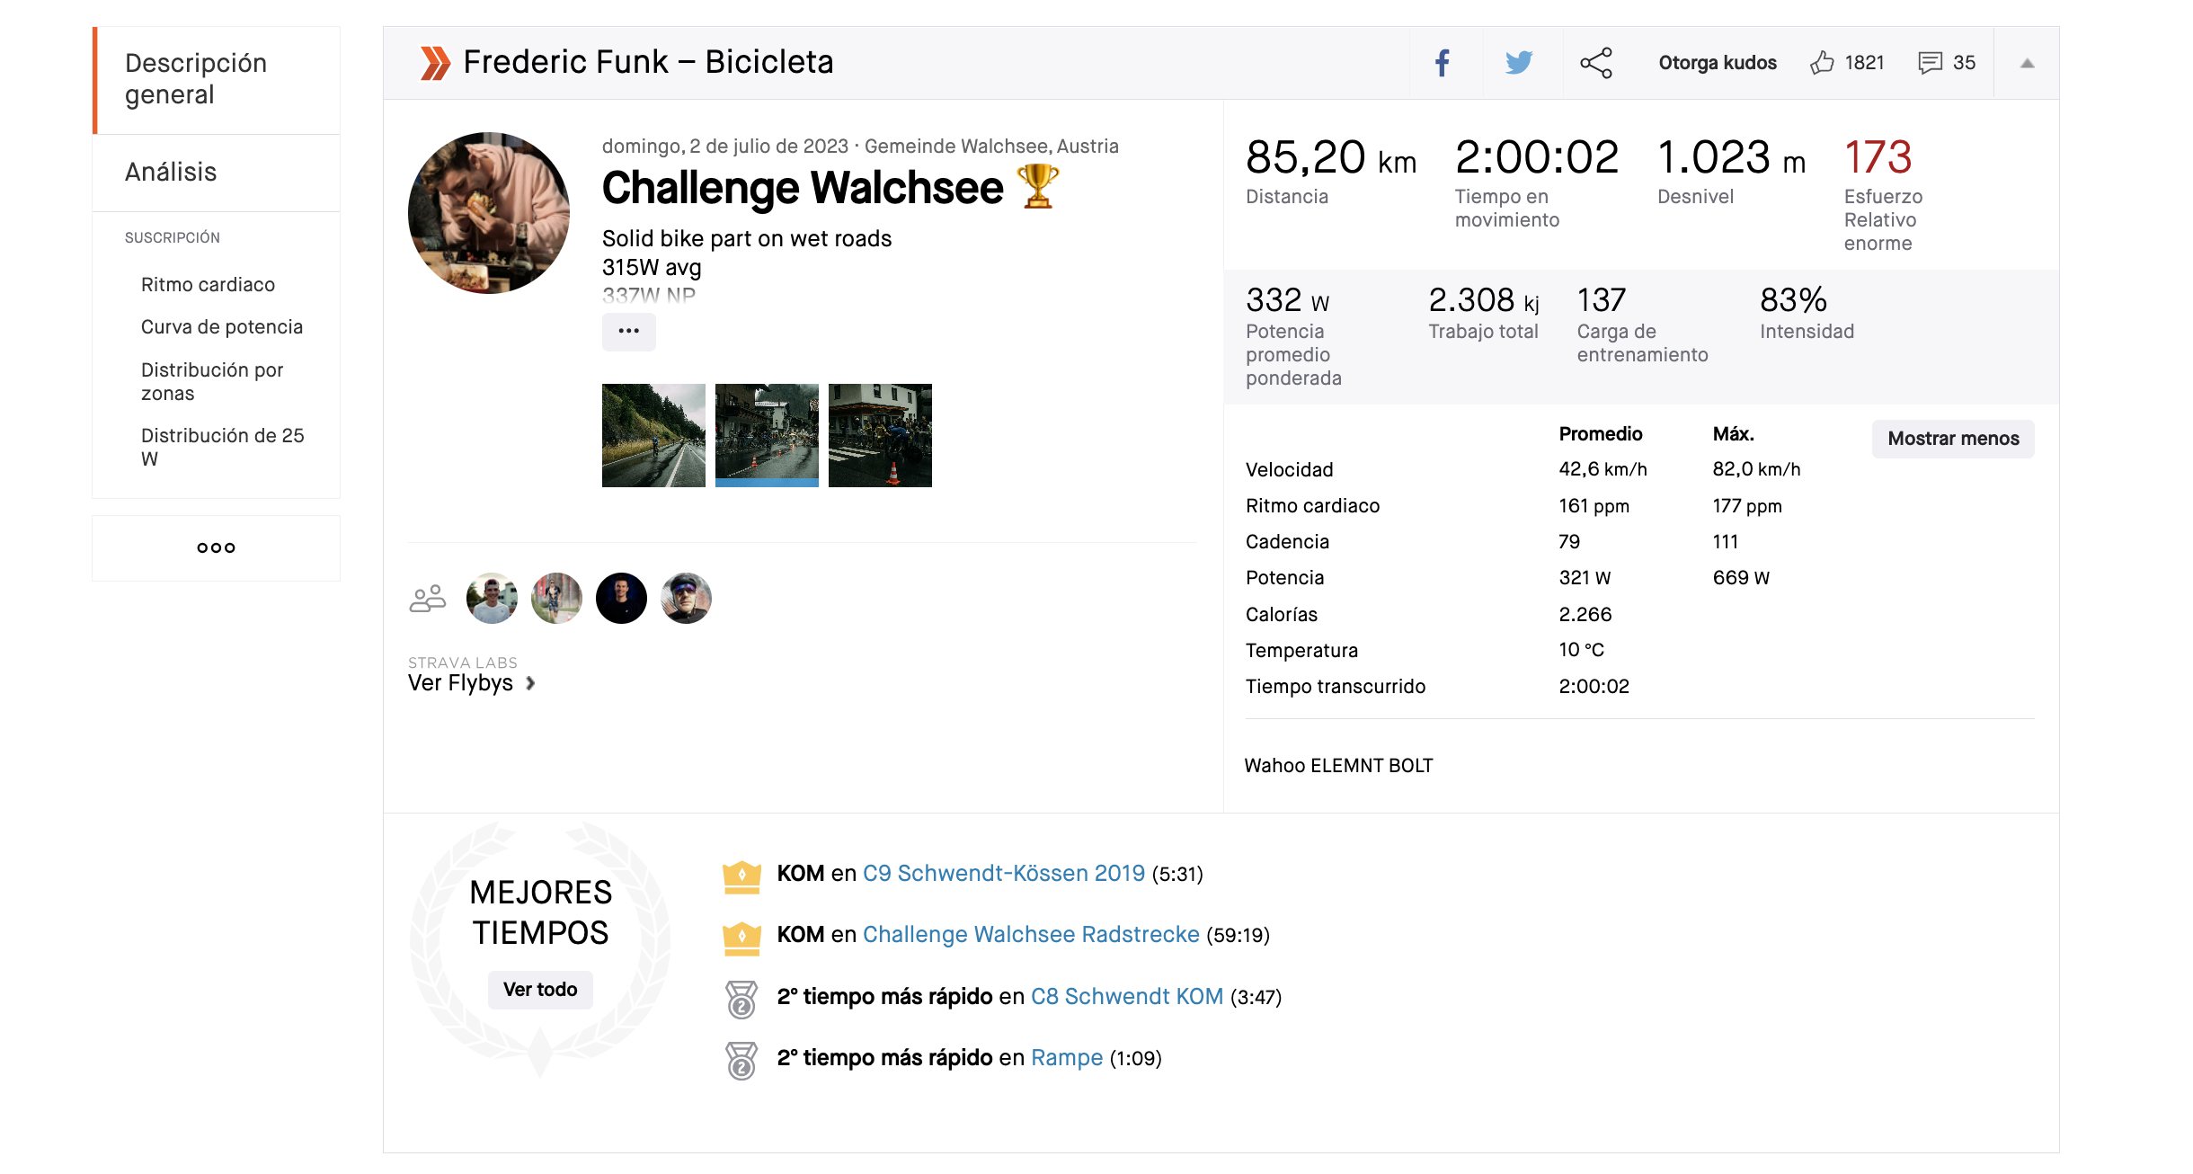Open the sidebar three-circles more menu
2193x1174 pixels.
(x=216, y=548)
